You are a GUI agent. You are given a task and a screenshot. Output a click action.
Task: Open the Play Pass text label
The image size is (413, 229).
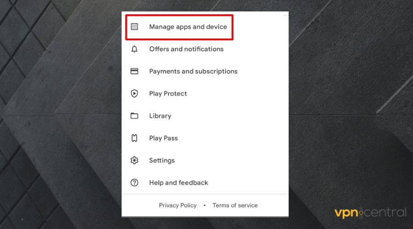tap(163, 138)
